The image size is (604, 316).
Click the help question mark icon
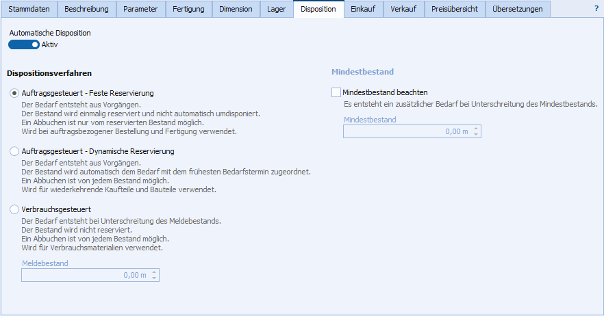coord(596,9)
